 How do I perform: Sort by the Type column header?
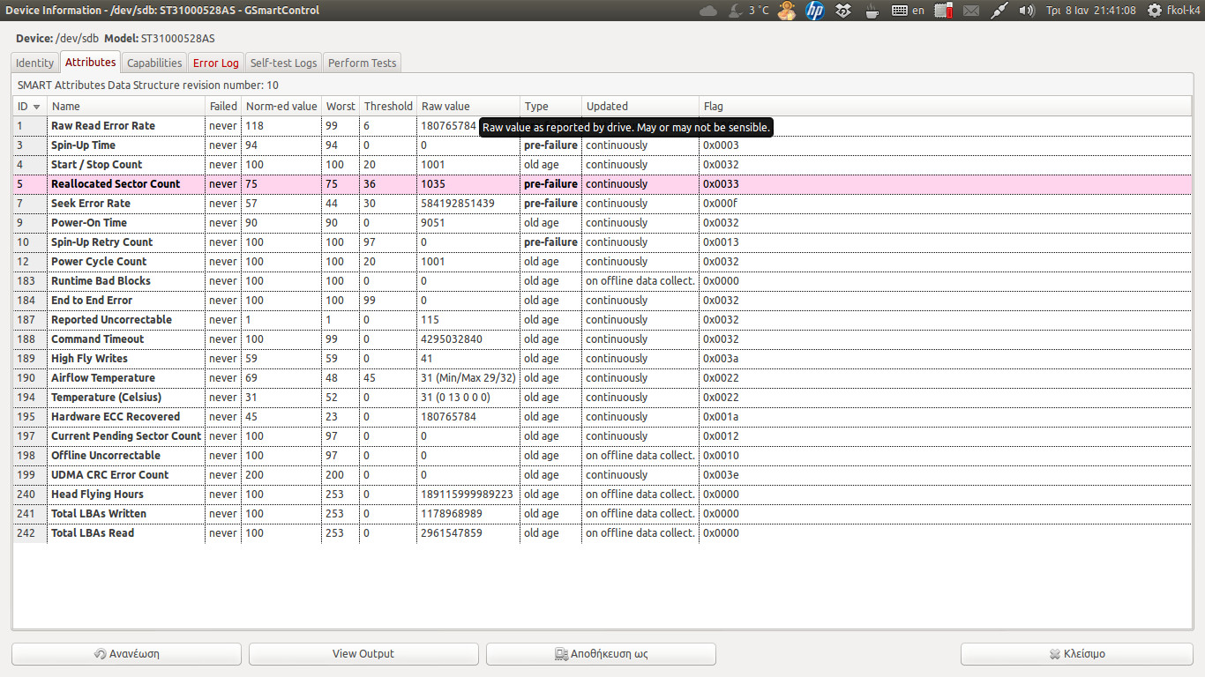coord(550,106)
